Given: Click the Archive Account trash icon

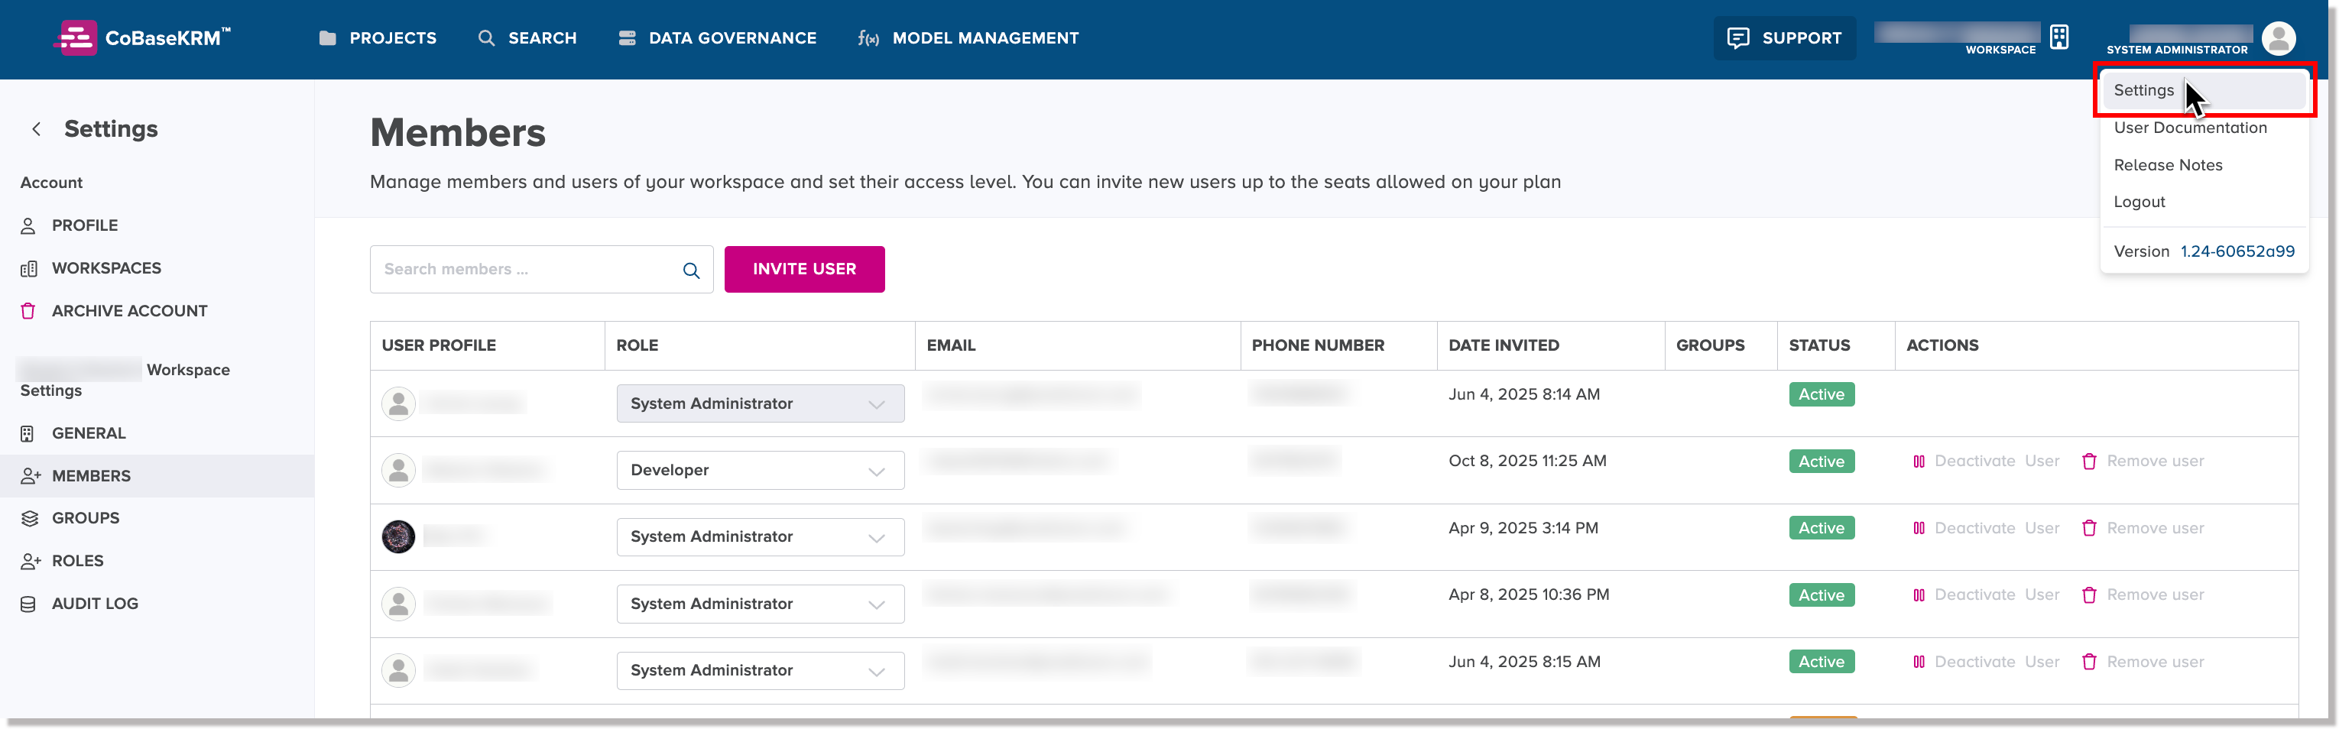Looking at the screenshot, I should (x=28, y=311).
